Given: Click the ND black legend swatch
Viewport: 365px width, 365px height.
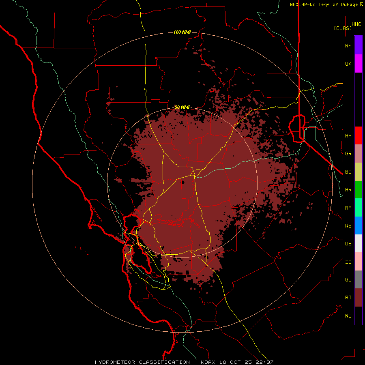Looking at the screenshot, I should point(358,316).
